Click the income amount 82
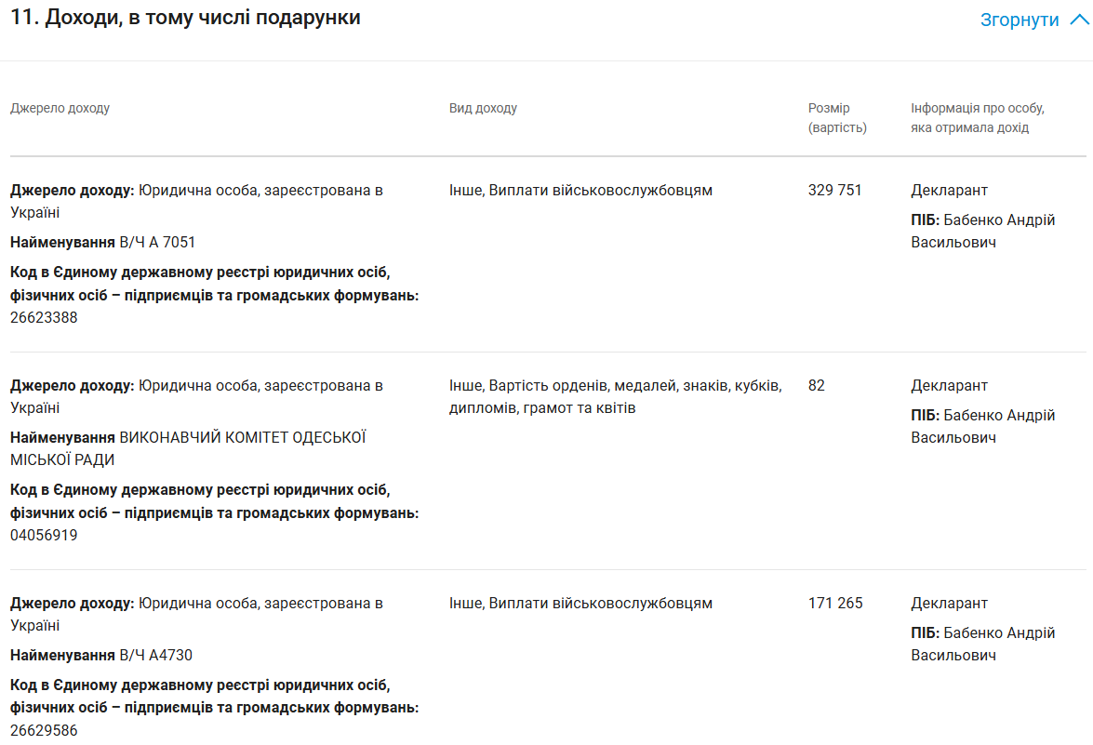 [816, 385]
